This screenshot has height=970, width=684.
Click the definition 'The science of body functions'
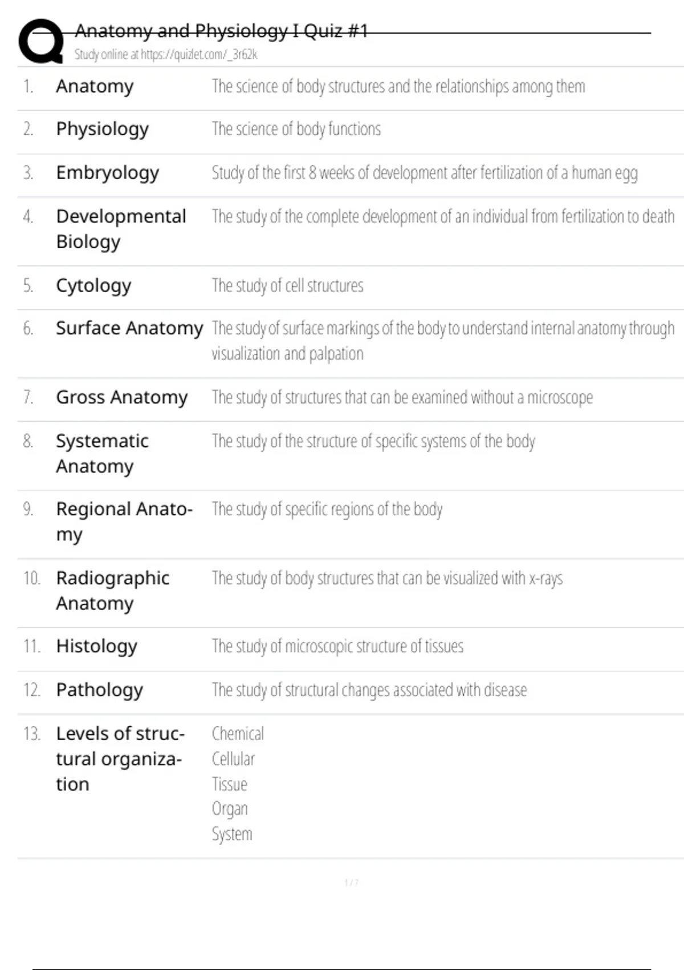tap(296, 130)
